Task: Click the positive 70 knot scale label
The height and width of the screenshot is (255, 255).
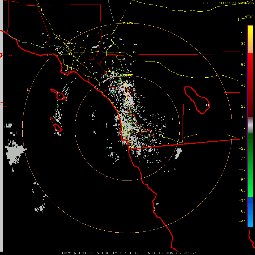Action: pyautogui.click(x=243, y=54)
